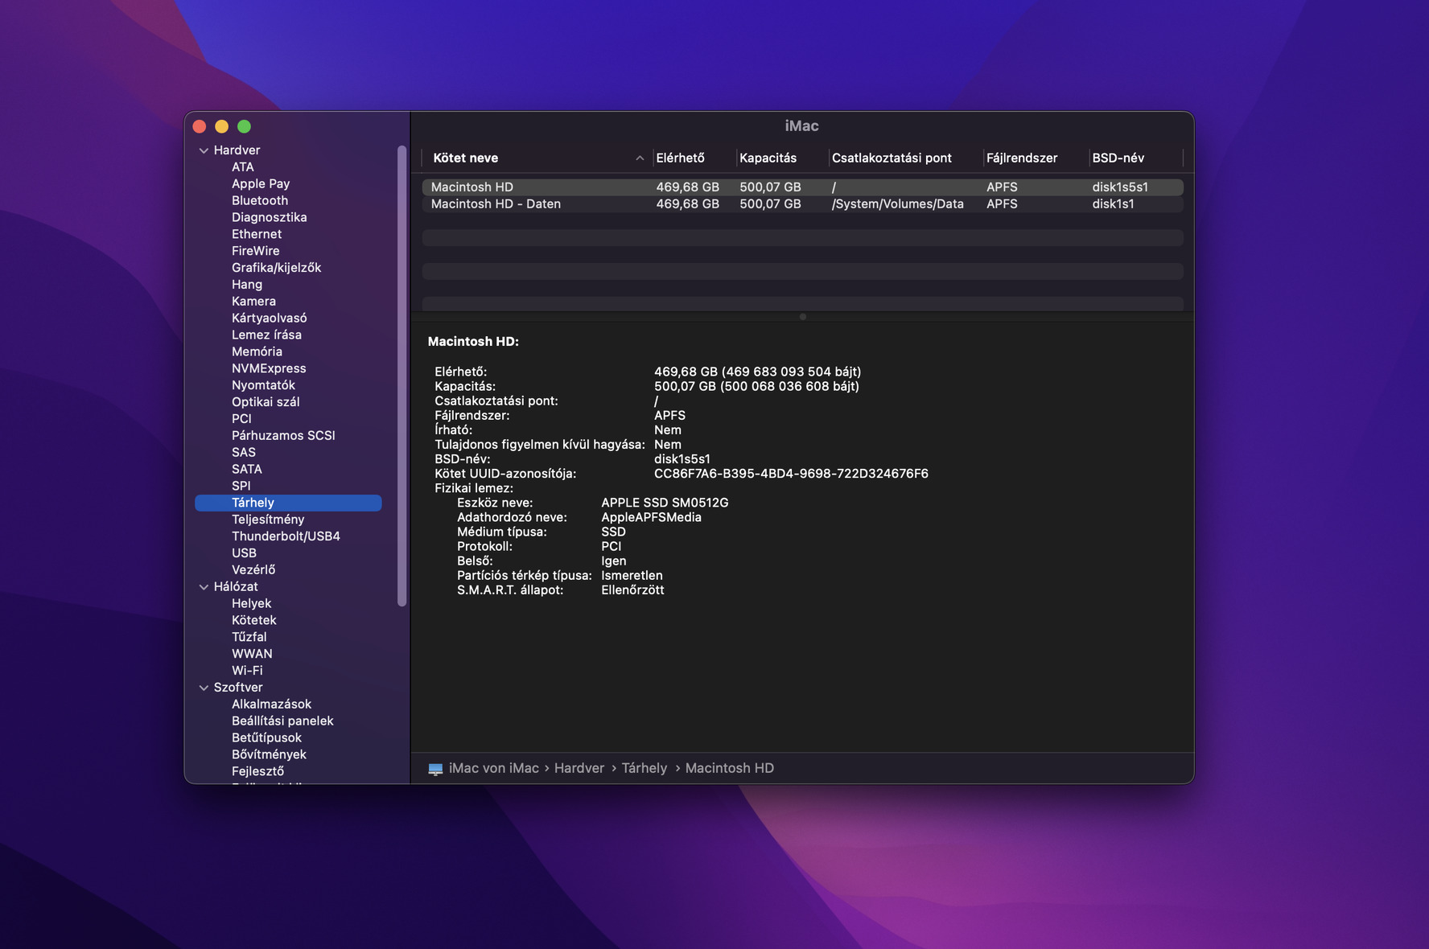Toggle sort arrow on Kötet neve column
Image resolution: width=1429 pixels, height=949 pixels.
640,158
